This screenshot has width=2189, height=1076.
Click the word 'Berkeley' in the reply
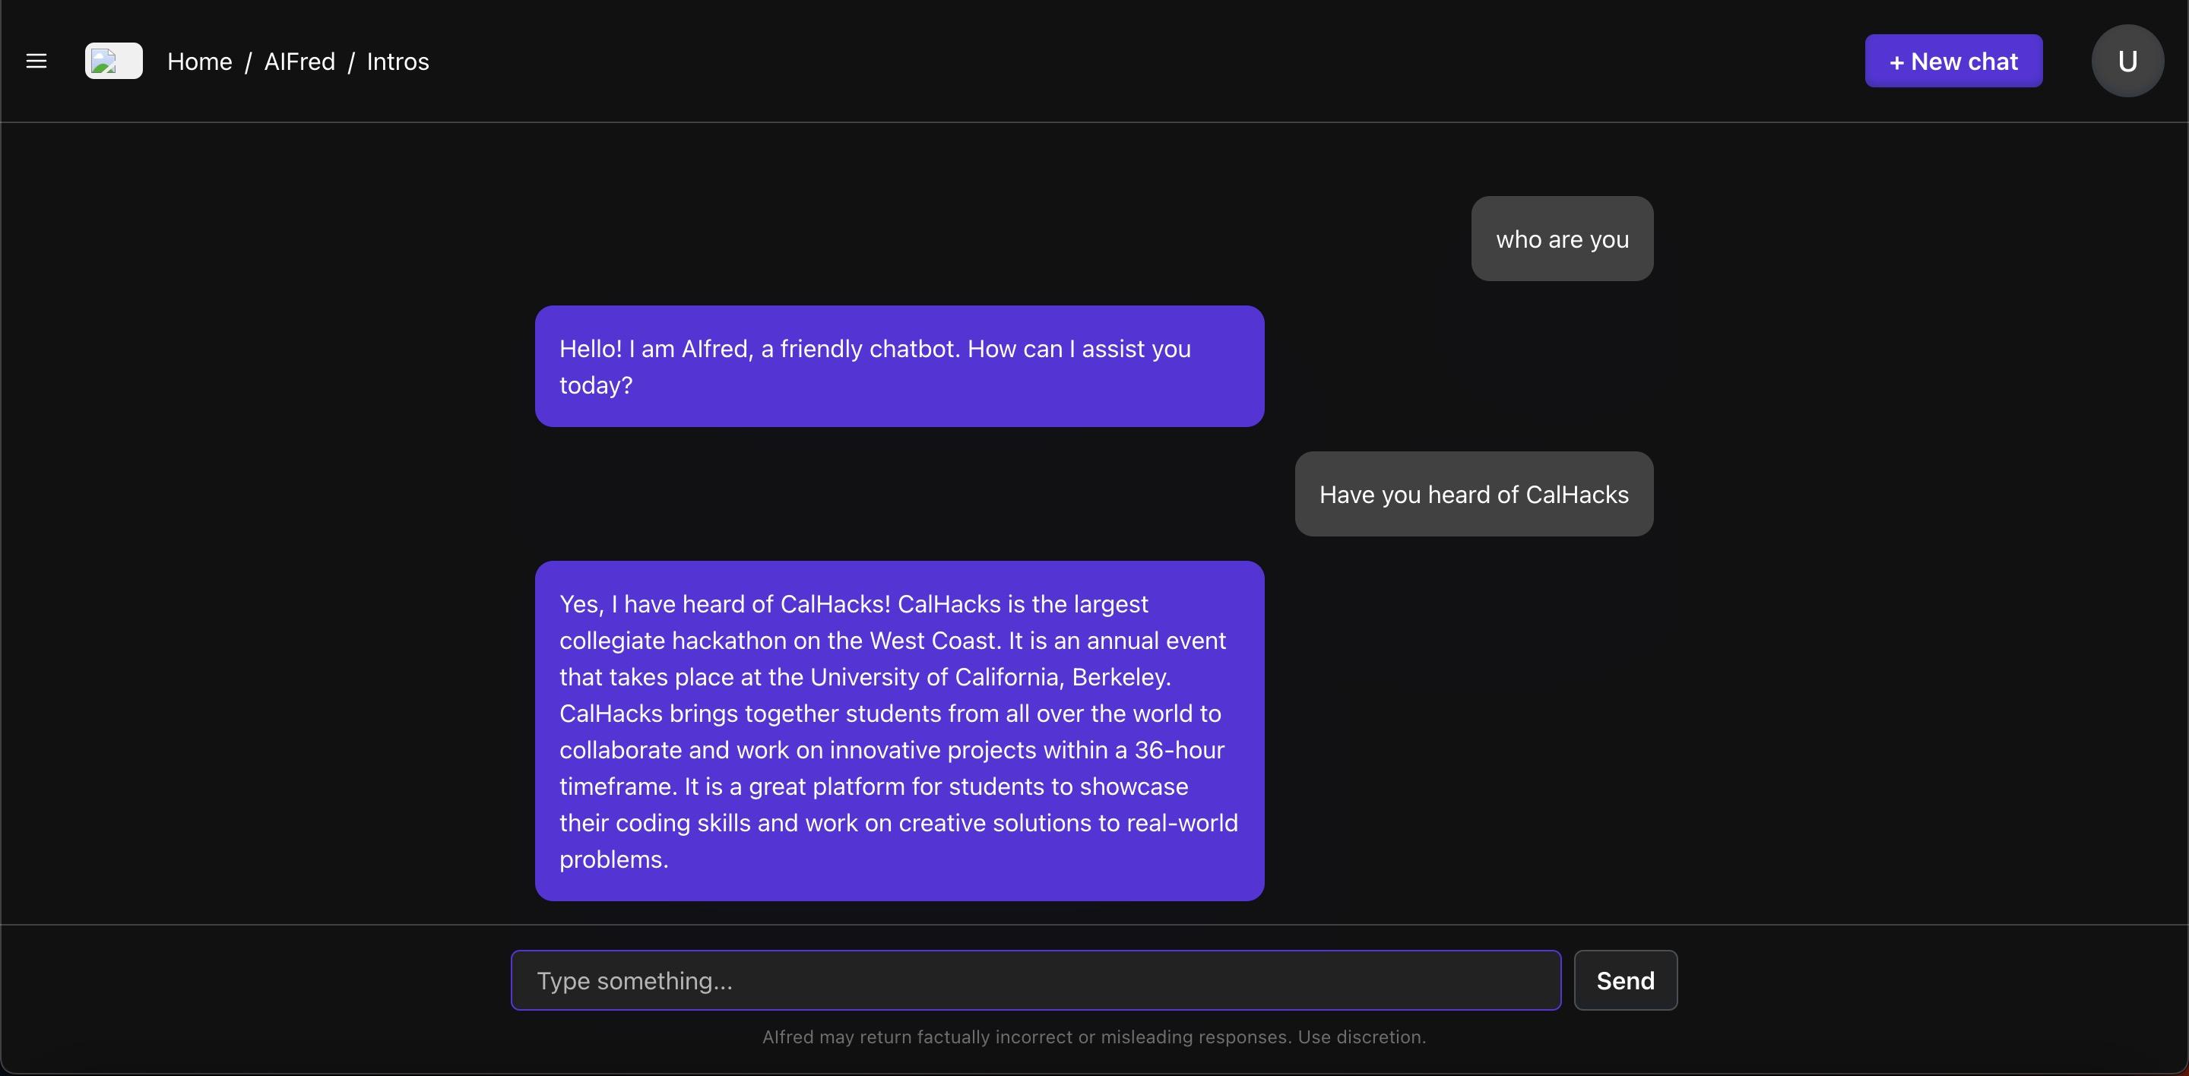tap(1120, 677)
